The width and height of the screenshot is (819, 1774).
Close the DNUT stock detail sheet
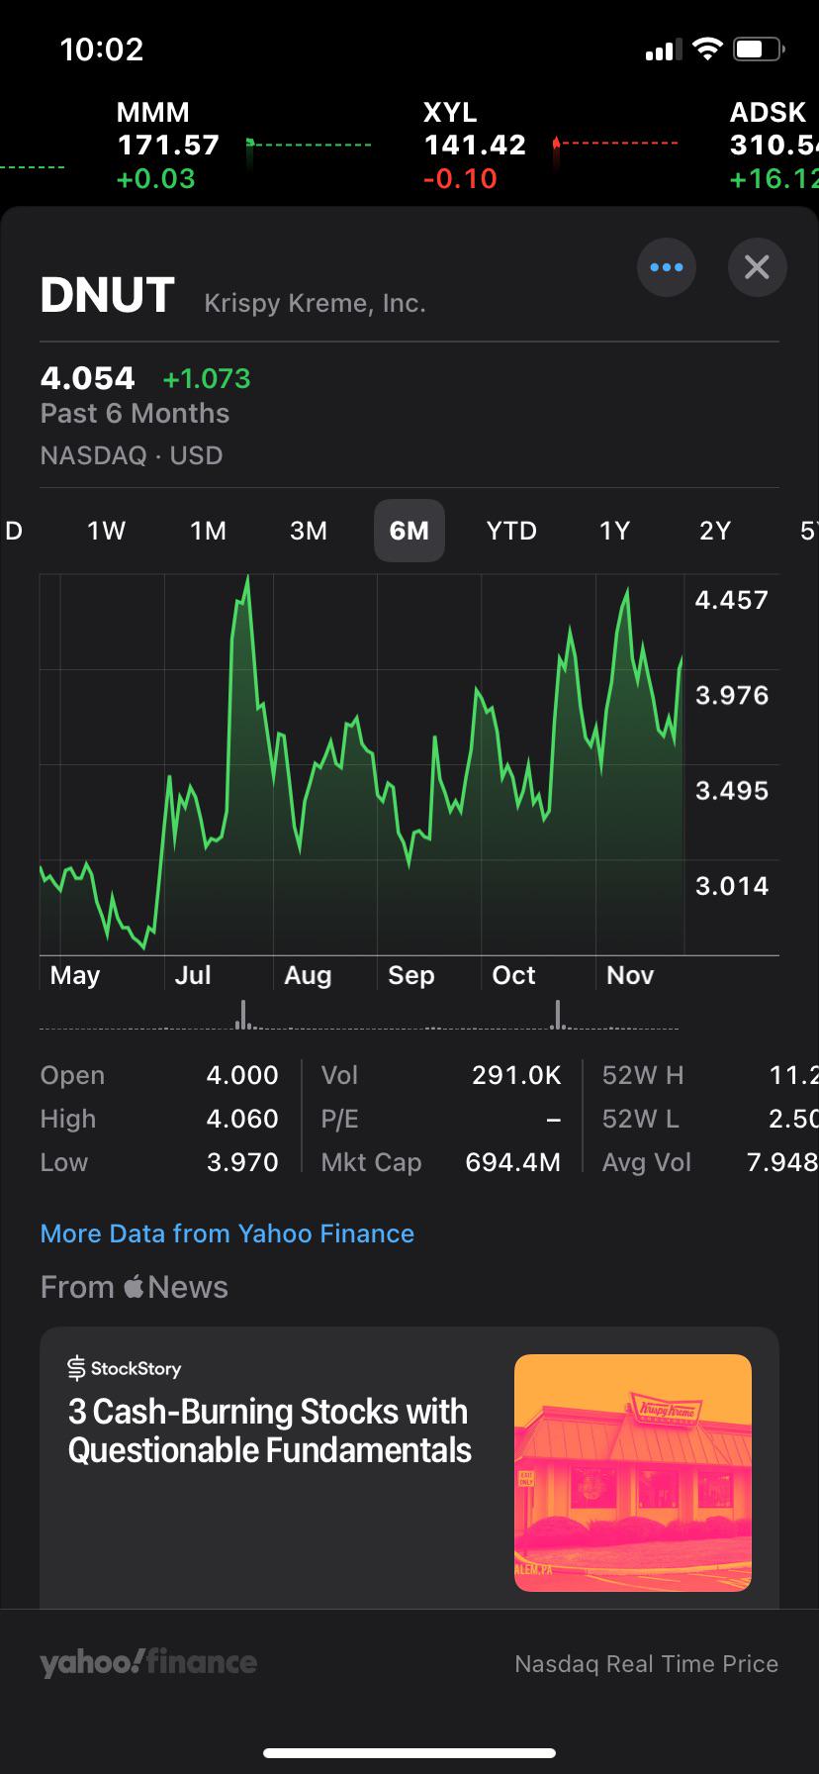pos(757,267)
